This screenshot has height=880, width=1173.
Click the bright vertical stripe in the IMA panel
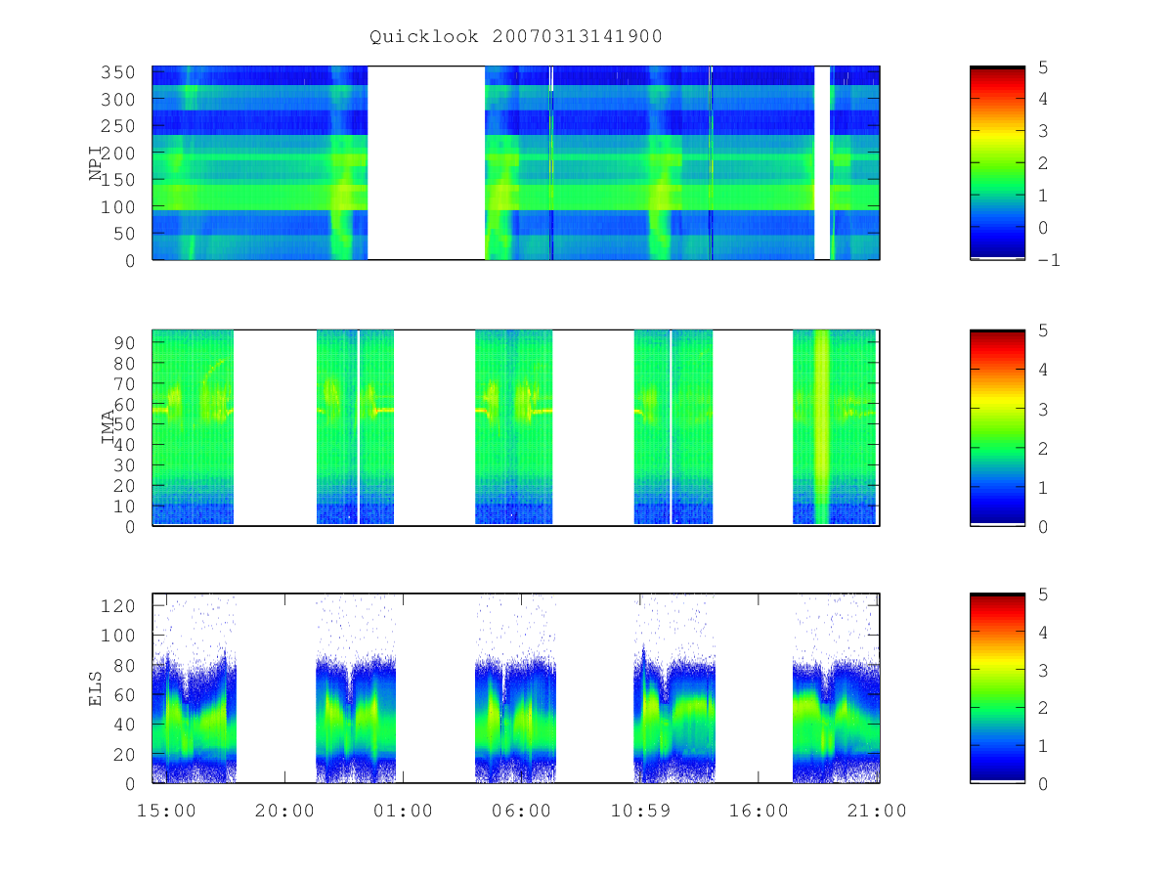click(x=822, y=427)
